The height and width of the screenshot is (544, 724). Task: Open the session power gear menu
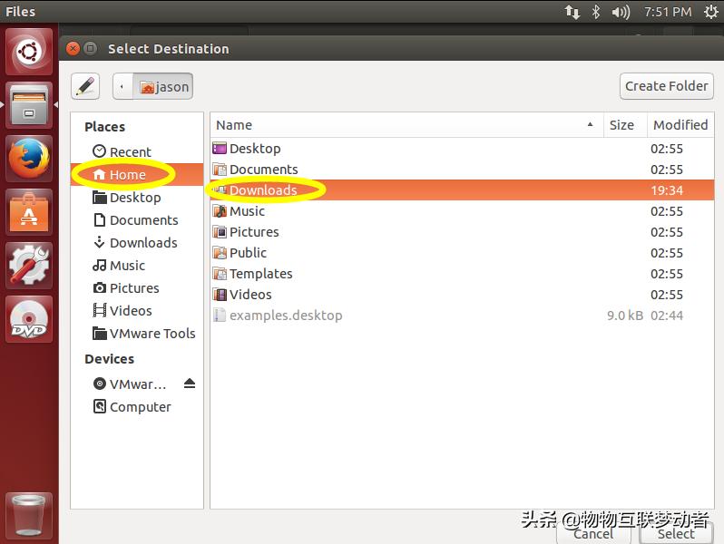[710, 12]
